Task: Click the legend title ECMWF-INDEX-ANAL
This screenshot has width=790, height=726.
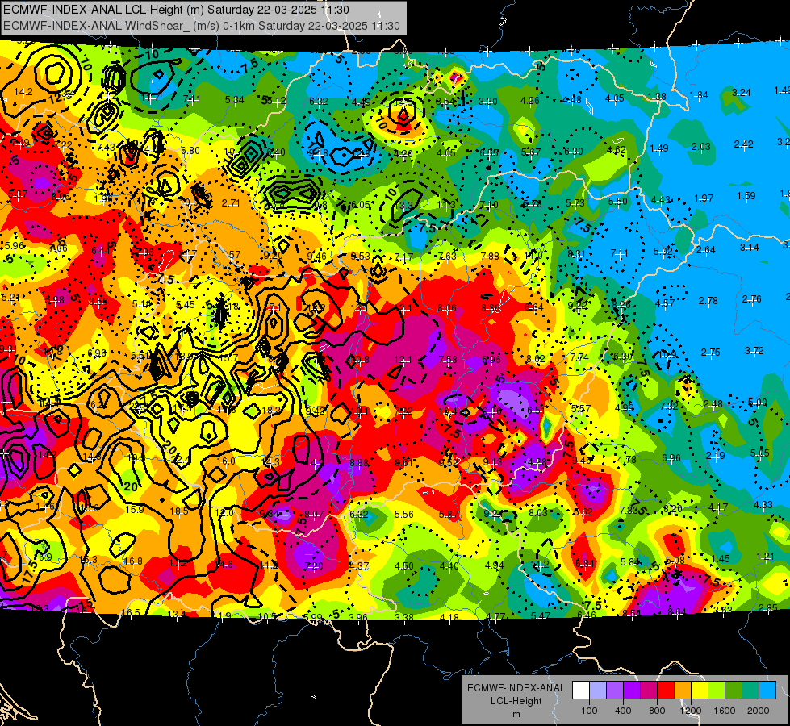Action: 516,688
